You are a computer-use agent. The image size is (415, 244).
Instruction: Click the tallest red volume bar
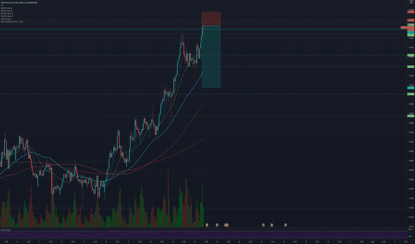[168, 199]
